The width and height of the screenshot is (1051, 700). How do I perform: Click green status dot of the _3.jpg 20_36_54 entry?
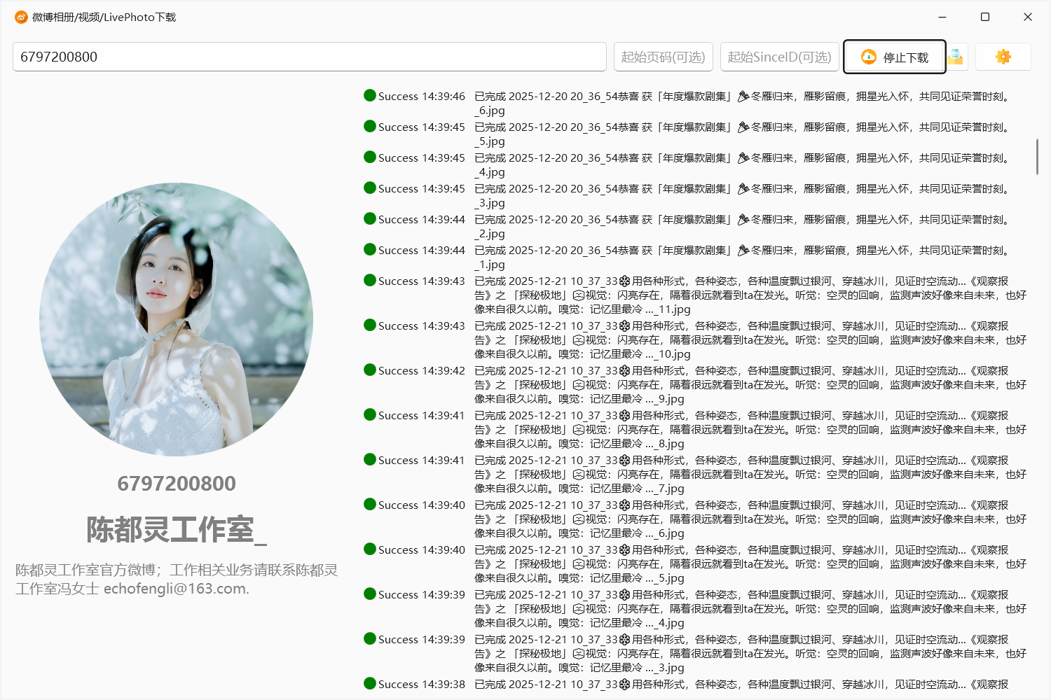[x=370, y=188]
